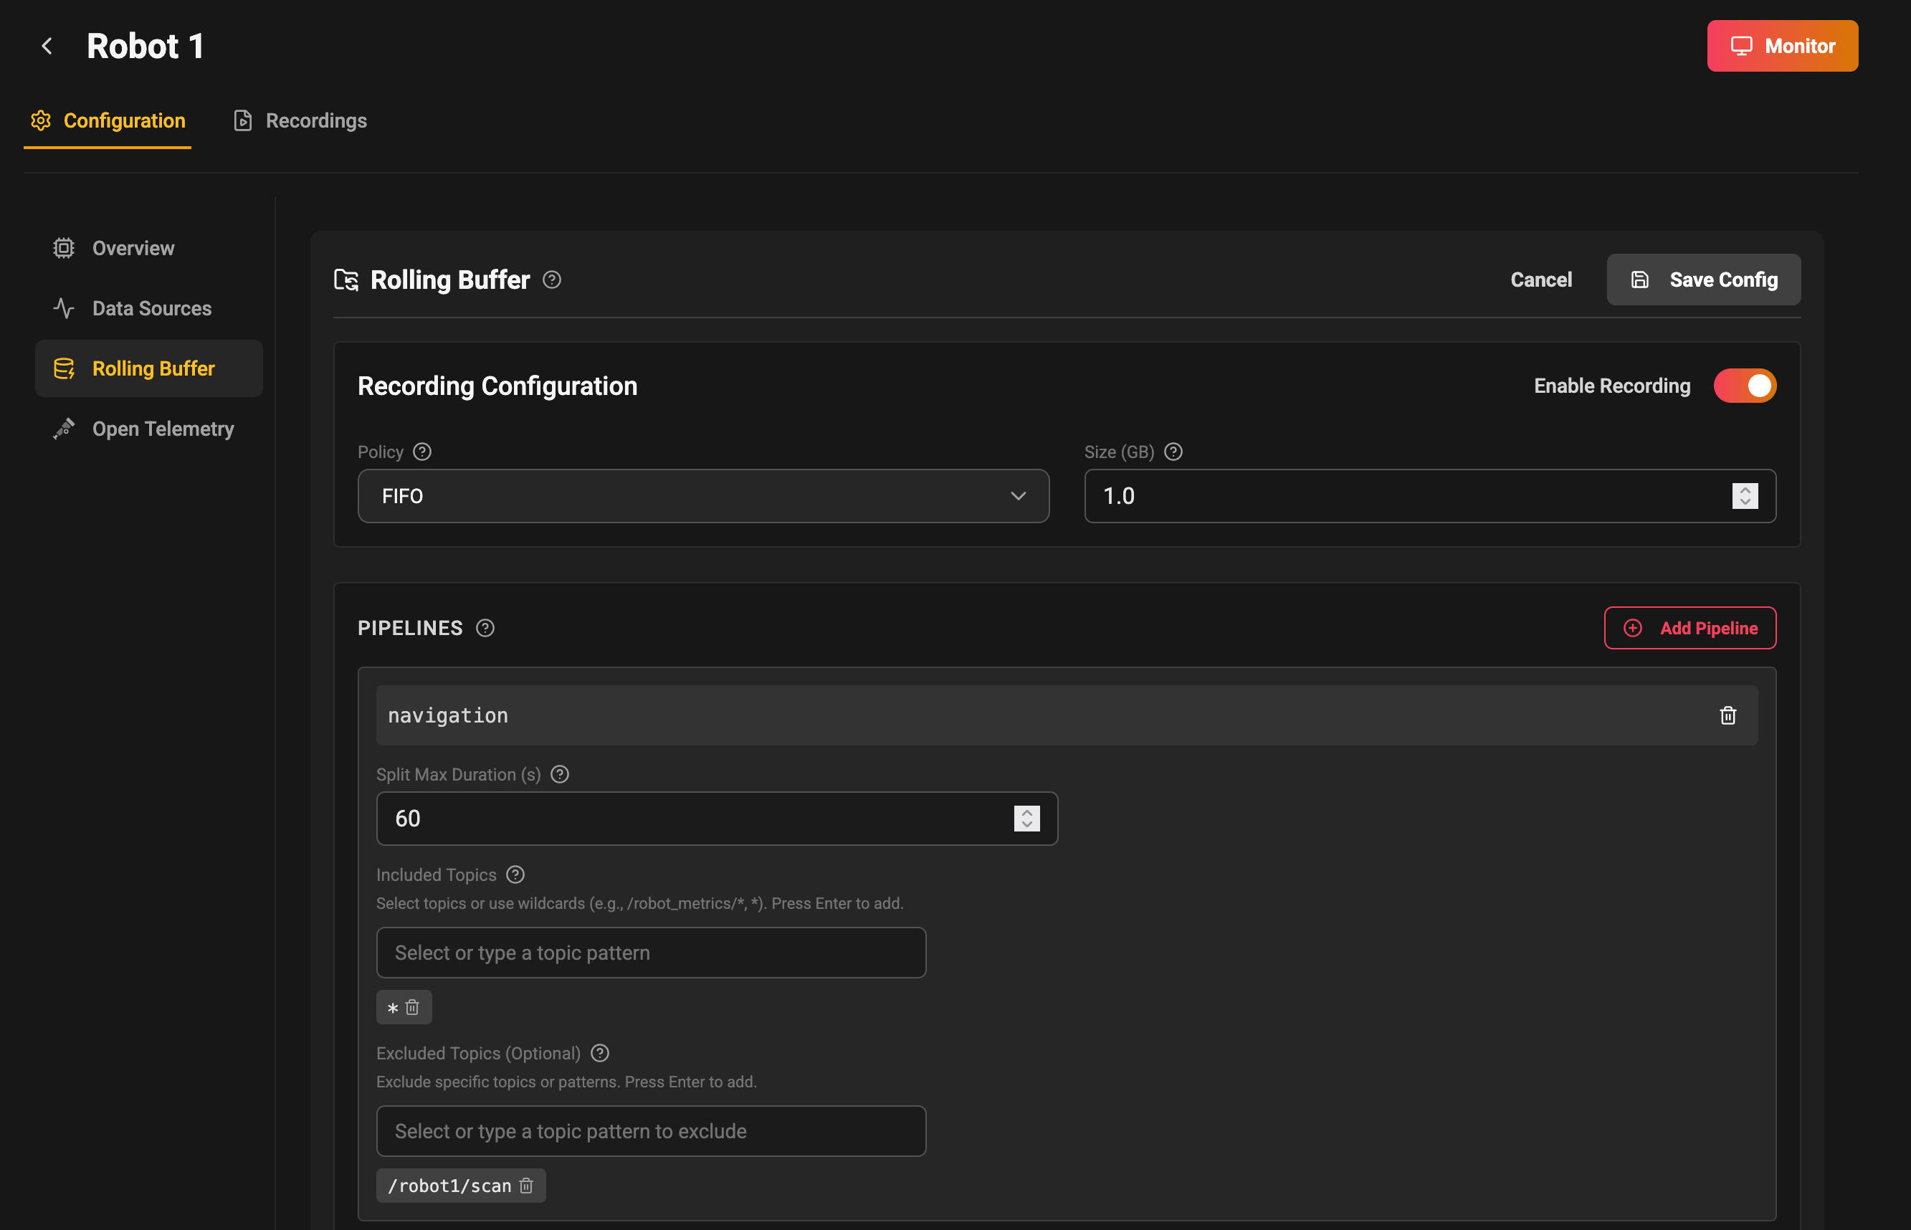Click the Robot 1 page title

tap(145, 47)
